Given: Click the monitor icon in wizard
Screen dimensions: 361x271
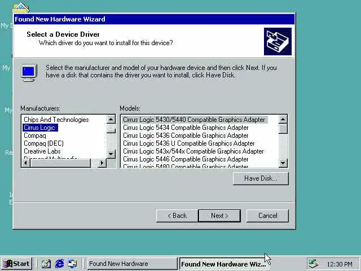Looking at the screenshot, I should click(x=29, y=73).
